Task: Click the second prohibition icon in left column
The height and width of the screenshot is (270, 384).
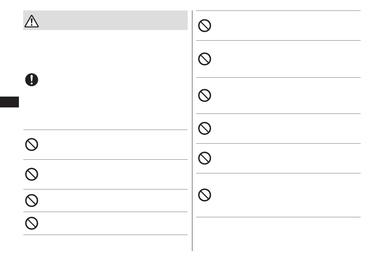Action: [x=31, y=174]
